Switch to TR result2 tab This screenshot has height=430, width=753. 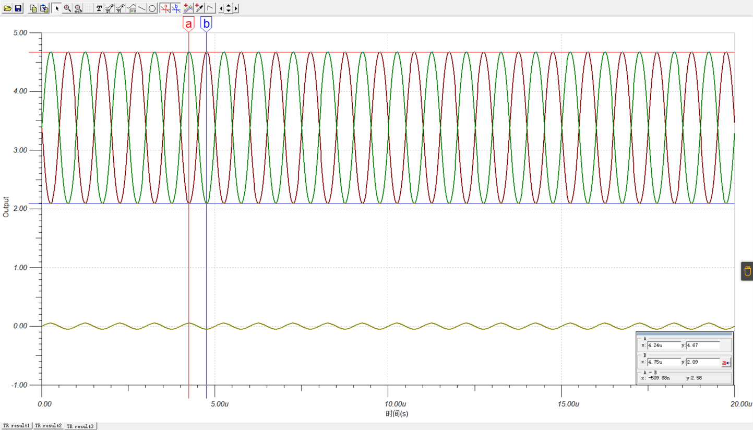click(49, 426)
